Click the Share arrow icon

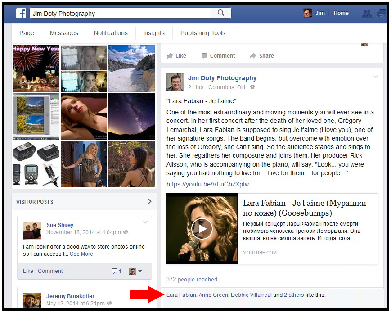[x=253, y=56]
